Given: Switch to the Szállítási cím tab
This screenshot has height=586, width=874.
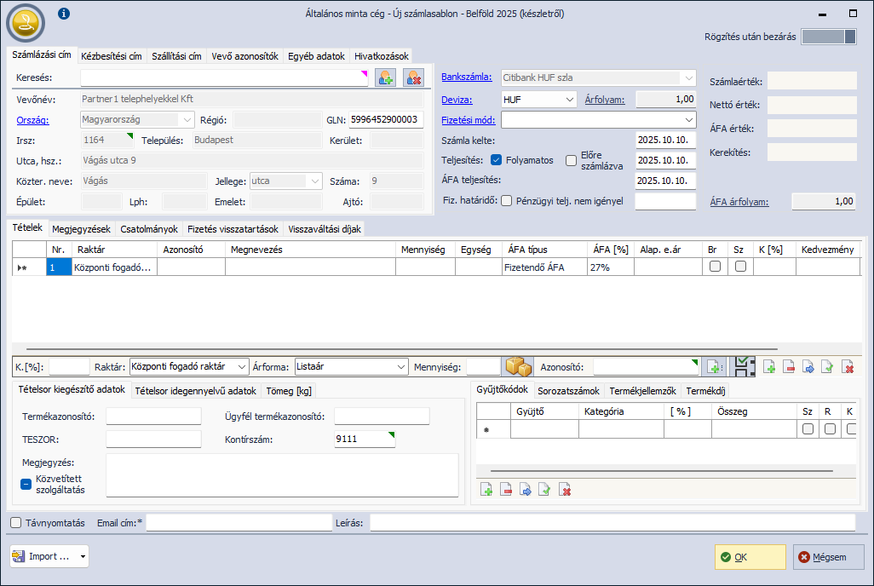Looking at the screenshot, I should click(x=176, y=56).
